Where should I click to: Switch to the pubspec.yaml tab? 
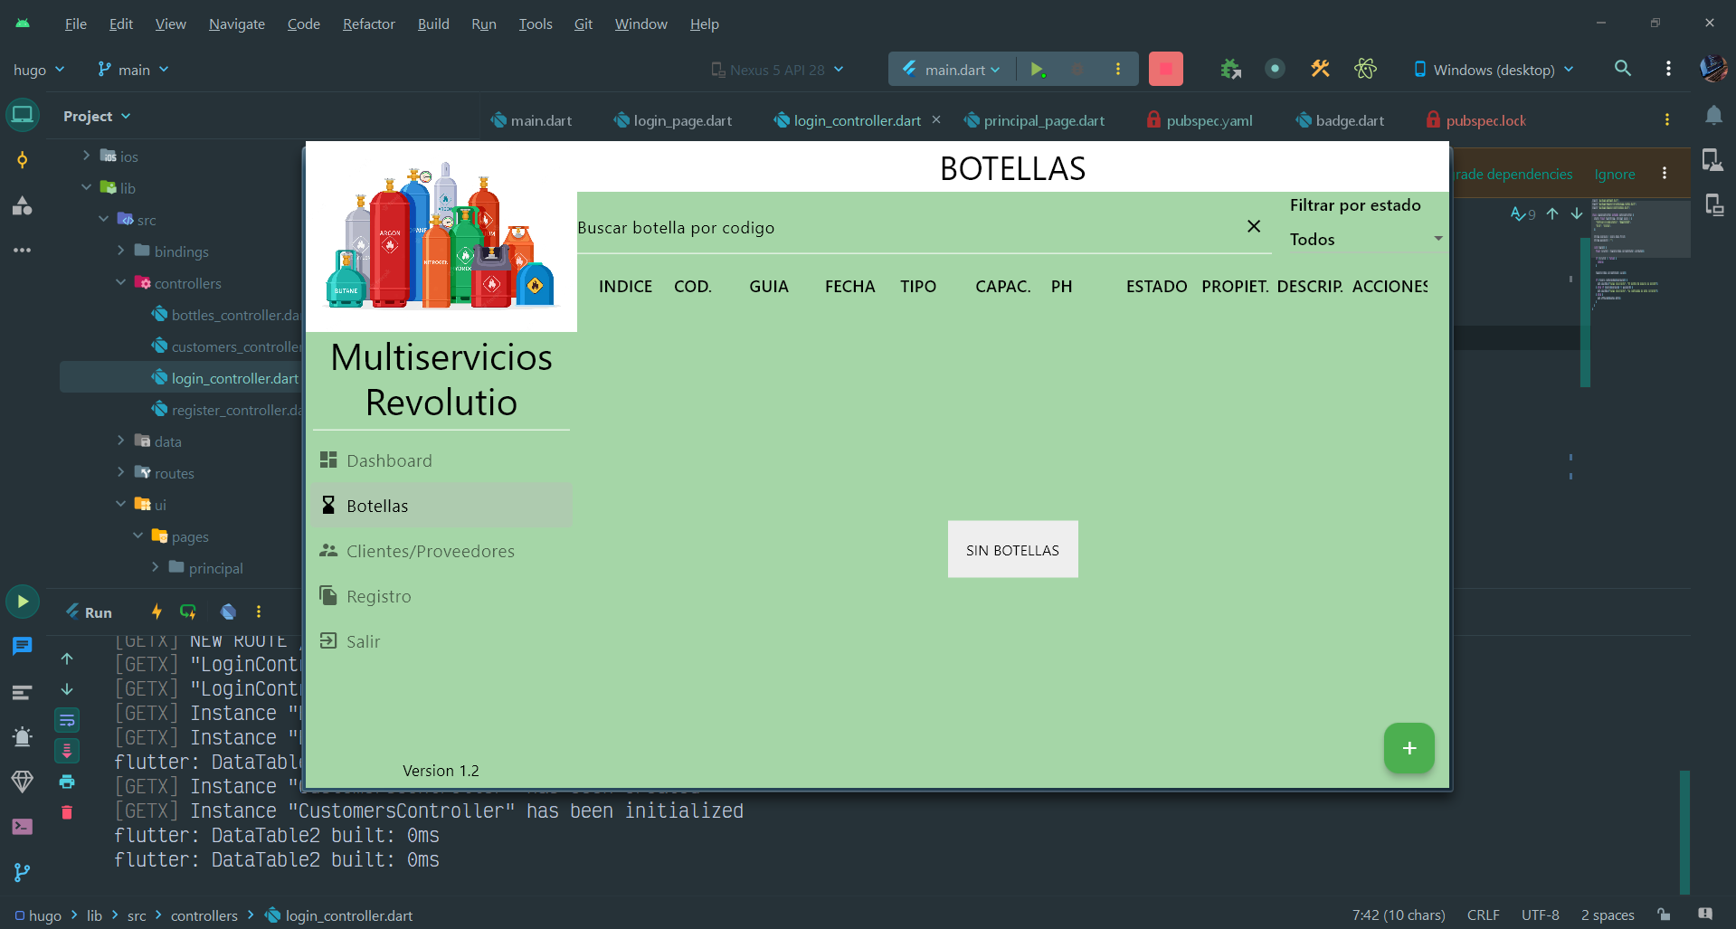1200,120
